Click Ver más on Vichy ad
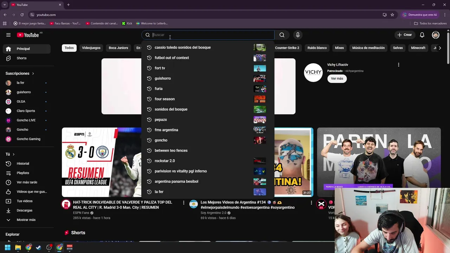 (x=337, y=79)
